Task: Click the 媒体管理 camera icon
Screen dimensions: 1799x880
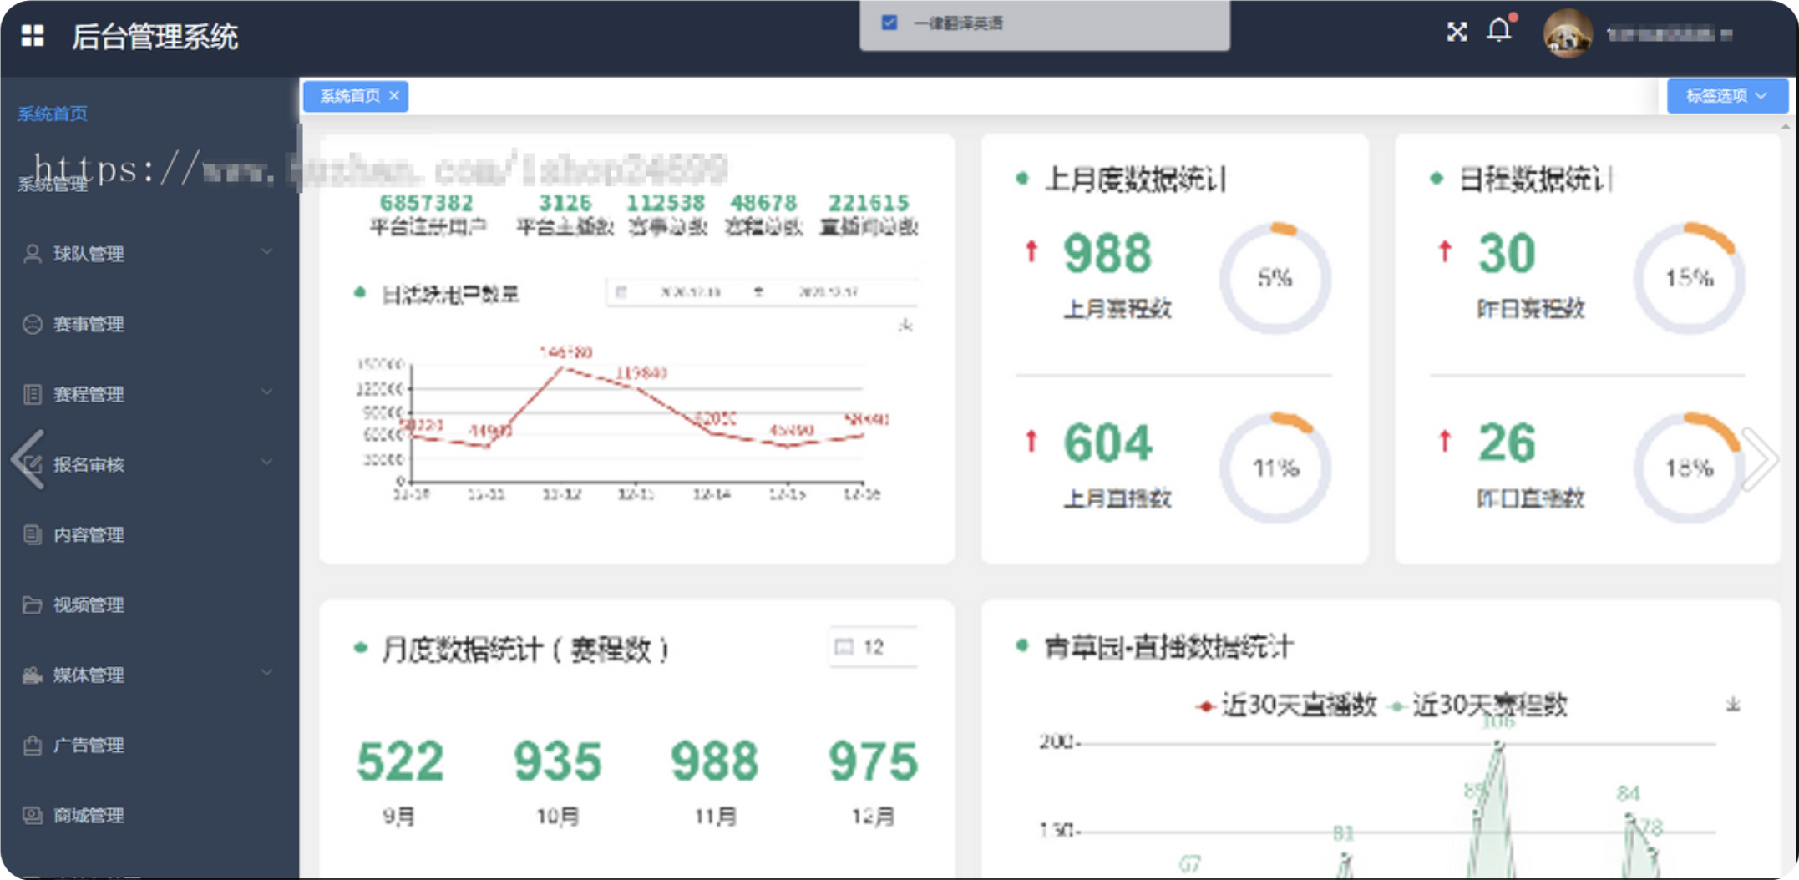Action: click(32, 675)
